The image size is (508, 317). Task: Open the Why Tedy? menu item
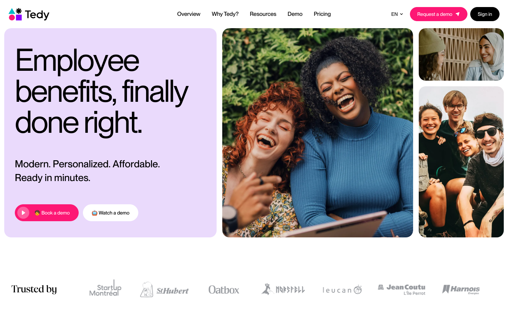tap(225, 14)
